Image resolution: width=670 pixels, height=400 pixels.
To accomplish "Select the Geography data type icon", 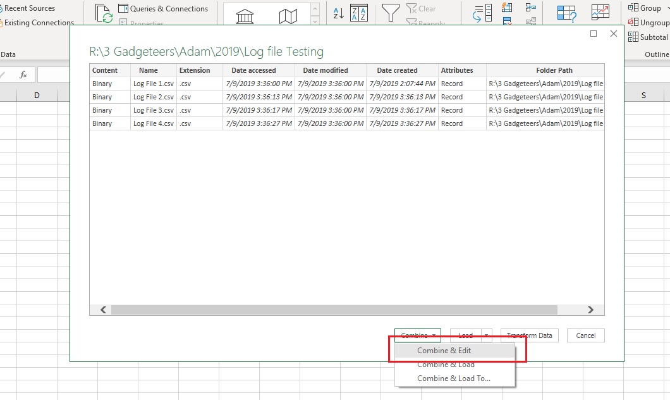I will (288, 15).
